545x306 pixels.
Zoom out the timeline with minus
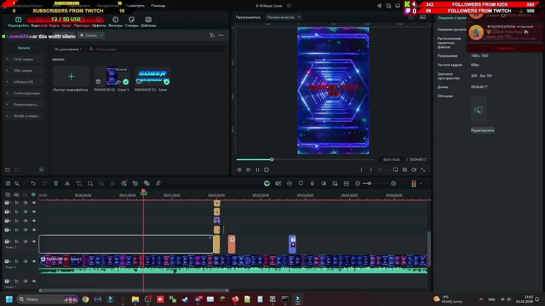[358, 184]
